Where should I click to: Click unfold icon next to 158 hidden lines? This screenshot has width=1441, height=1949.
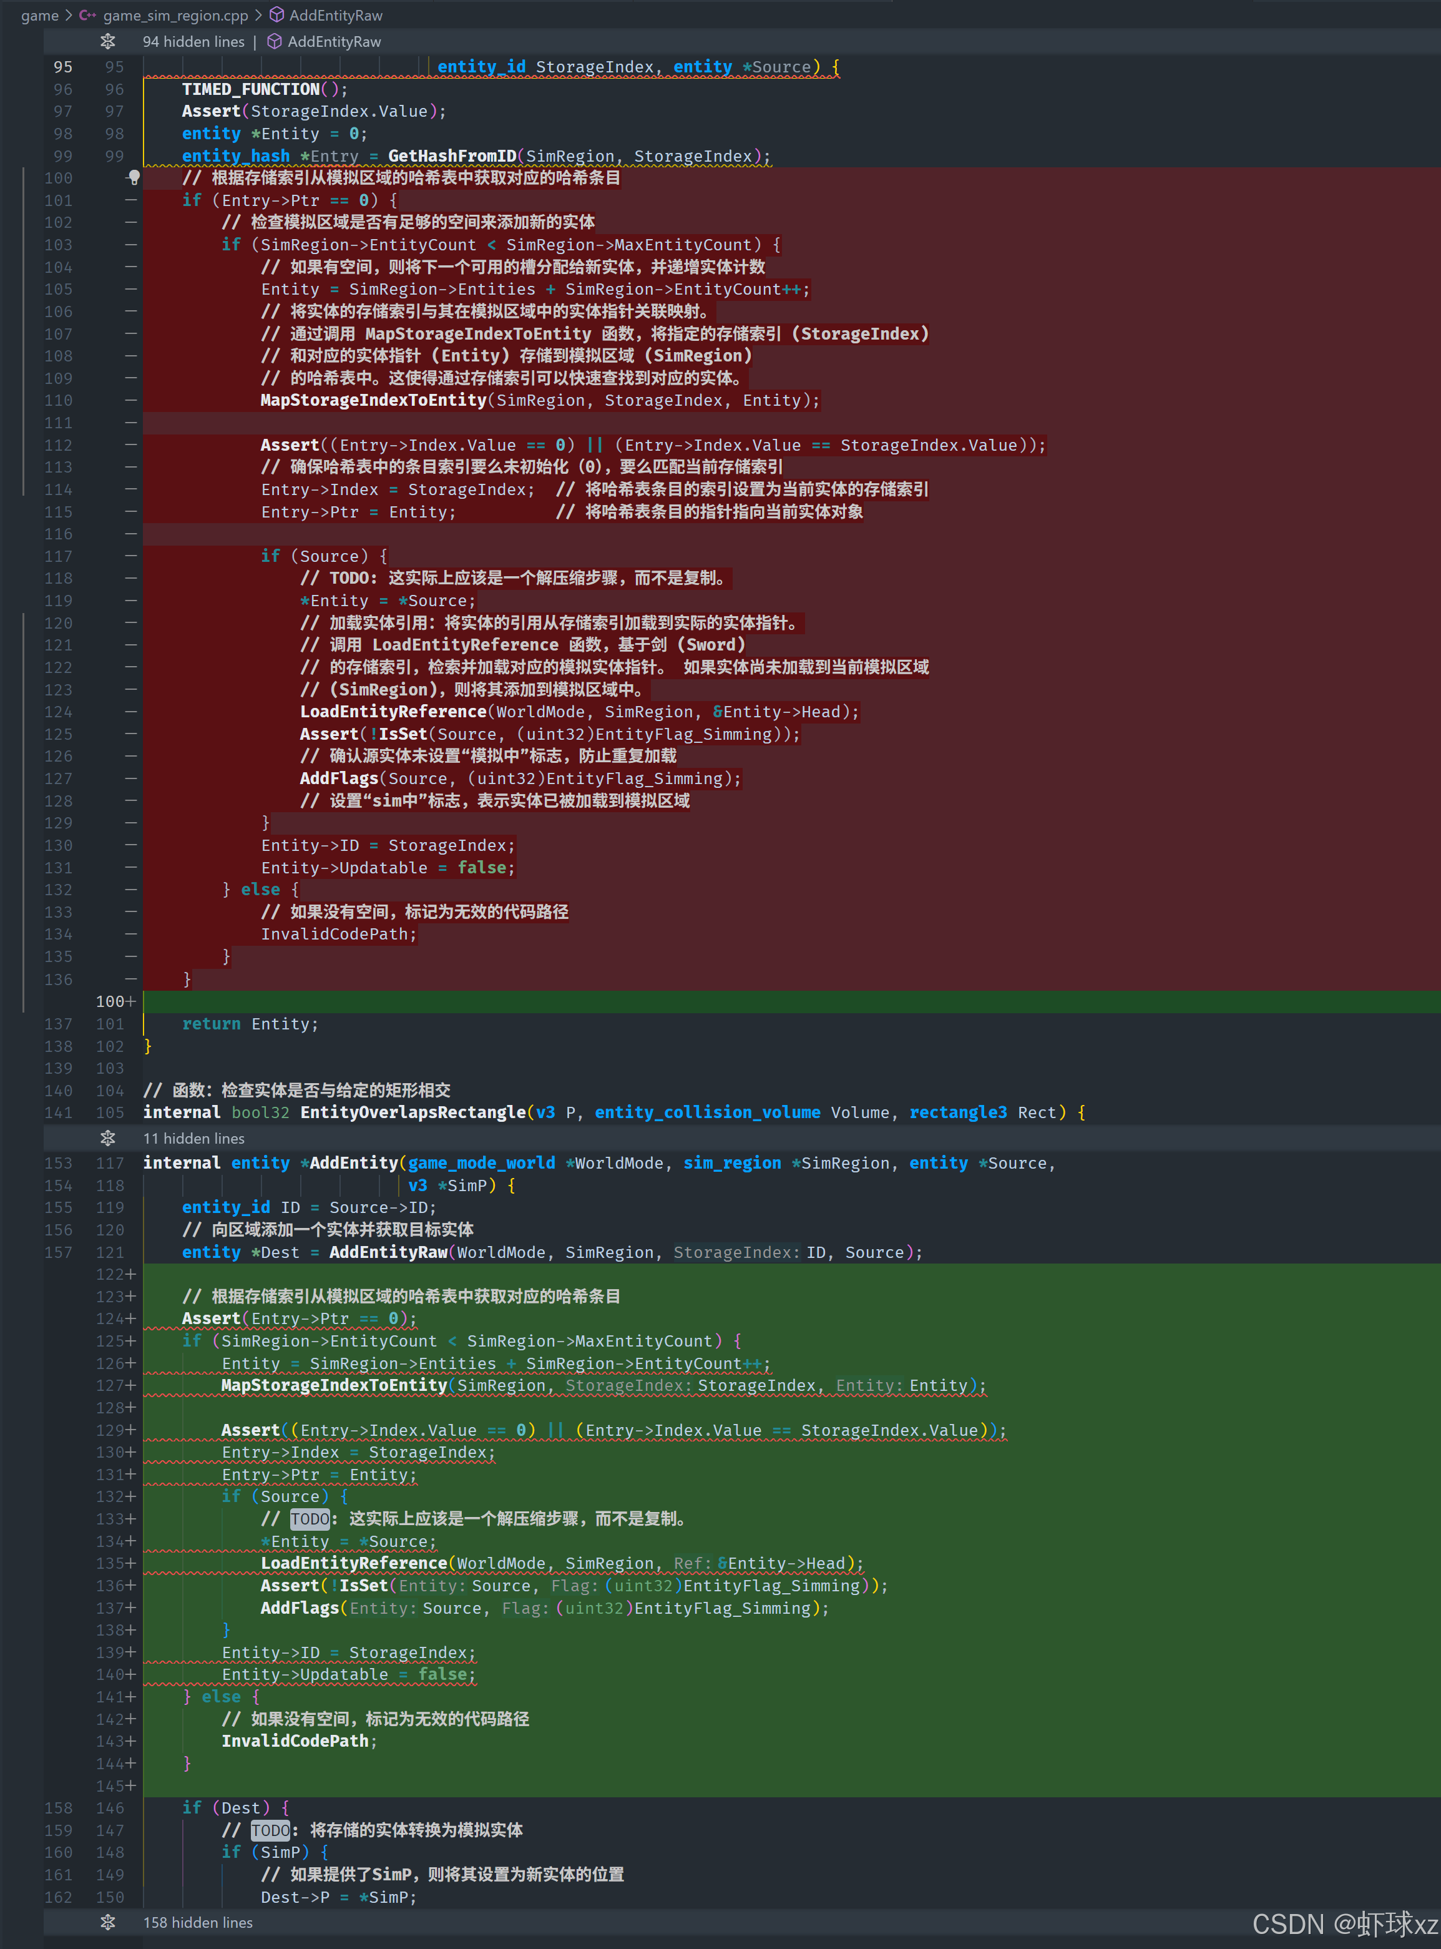pyautogui.click(x=107, y=1922)
